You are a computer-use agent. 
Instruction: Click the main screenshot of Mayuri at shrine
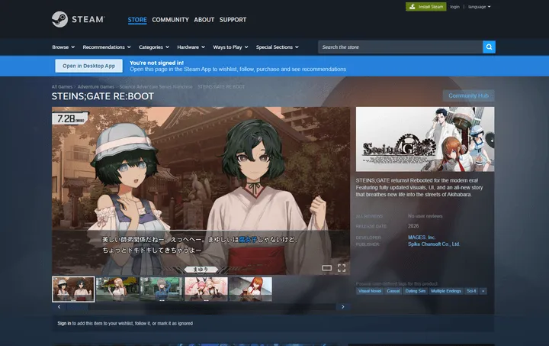click(201, 191)
